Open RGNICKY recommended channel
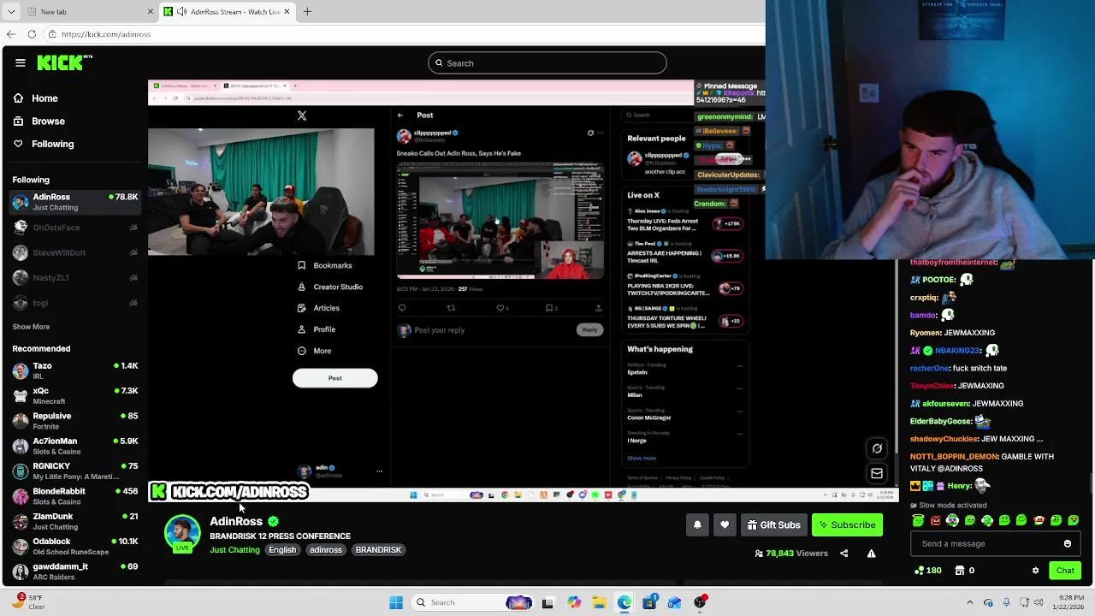Screen dimensions: 1095x616 pyautogui.click(x=74, y=471)
